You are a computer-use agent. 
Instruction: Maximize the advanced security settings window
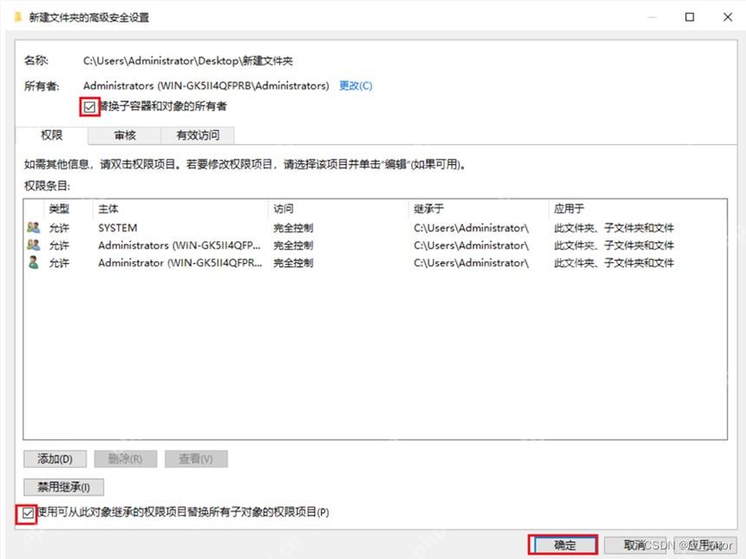coord(690,17)
